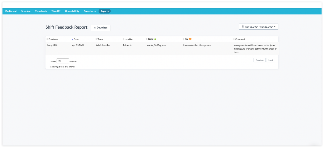This screenshot has width=324, height=148.
Task: Open the Unavailability tab
Action: coord(72,11)
